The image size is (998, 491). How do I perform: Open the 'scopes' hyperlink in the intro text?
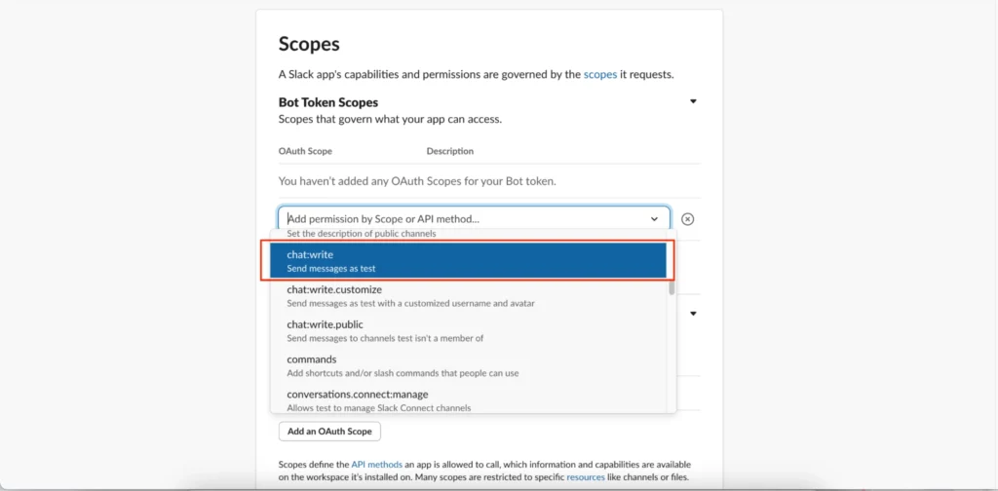coord(599,74)
